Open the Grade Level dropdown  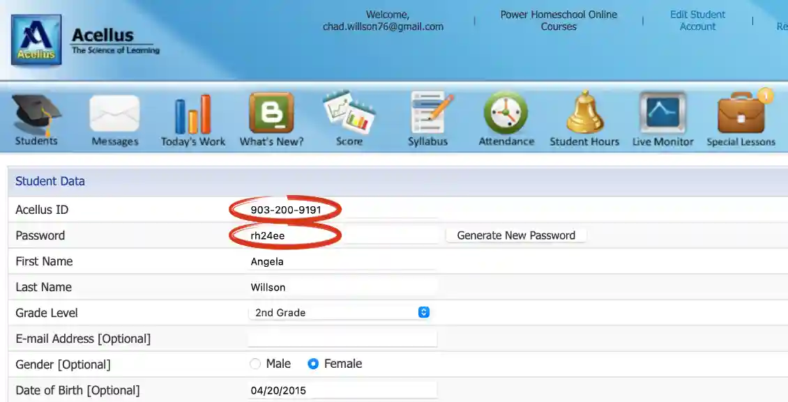(340, 313)
